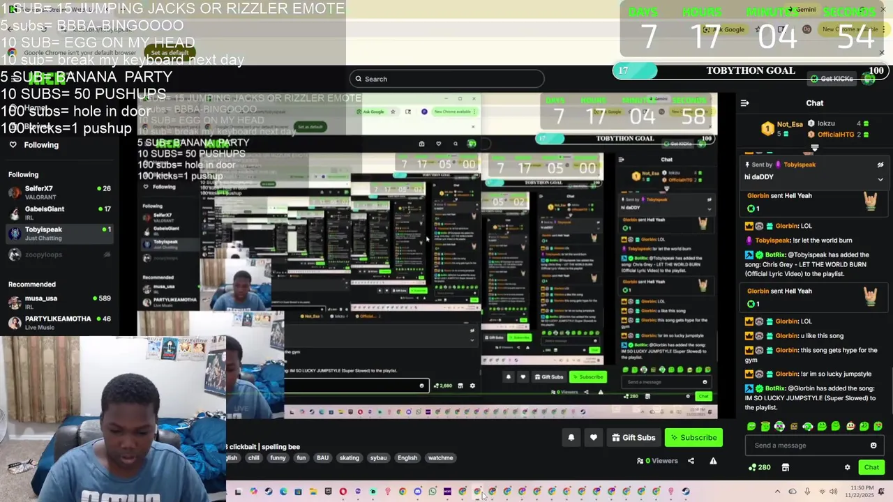Click the 'BAU' stream tag
893x502 pixels.
point(322,458)
